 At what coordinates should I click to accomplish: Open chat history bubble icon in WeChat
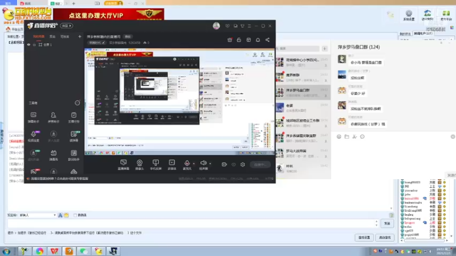(363, 137)
